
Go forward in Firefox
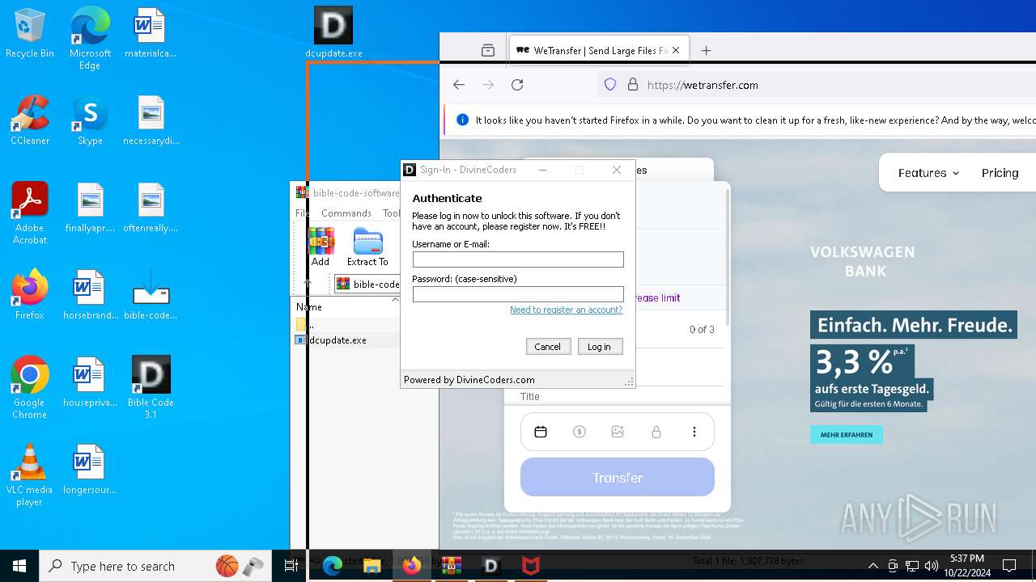pos(488,85)
